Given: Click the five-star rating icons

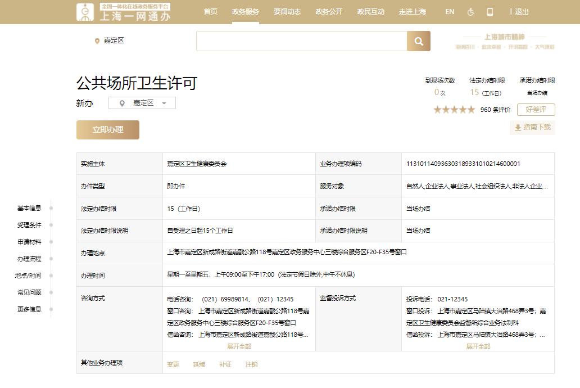Looking at the screenshot, I should [454, 110].
